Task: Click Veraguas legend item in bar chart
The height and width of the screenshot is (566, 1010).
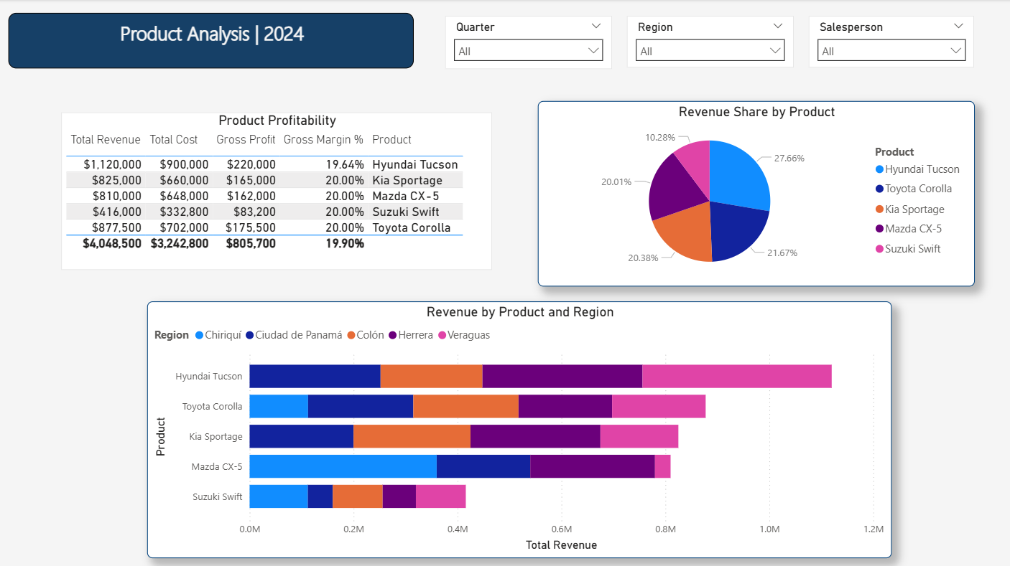Action: click(464, 335)
